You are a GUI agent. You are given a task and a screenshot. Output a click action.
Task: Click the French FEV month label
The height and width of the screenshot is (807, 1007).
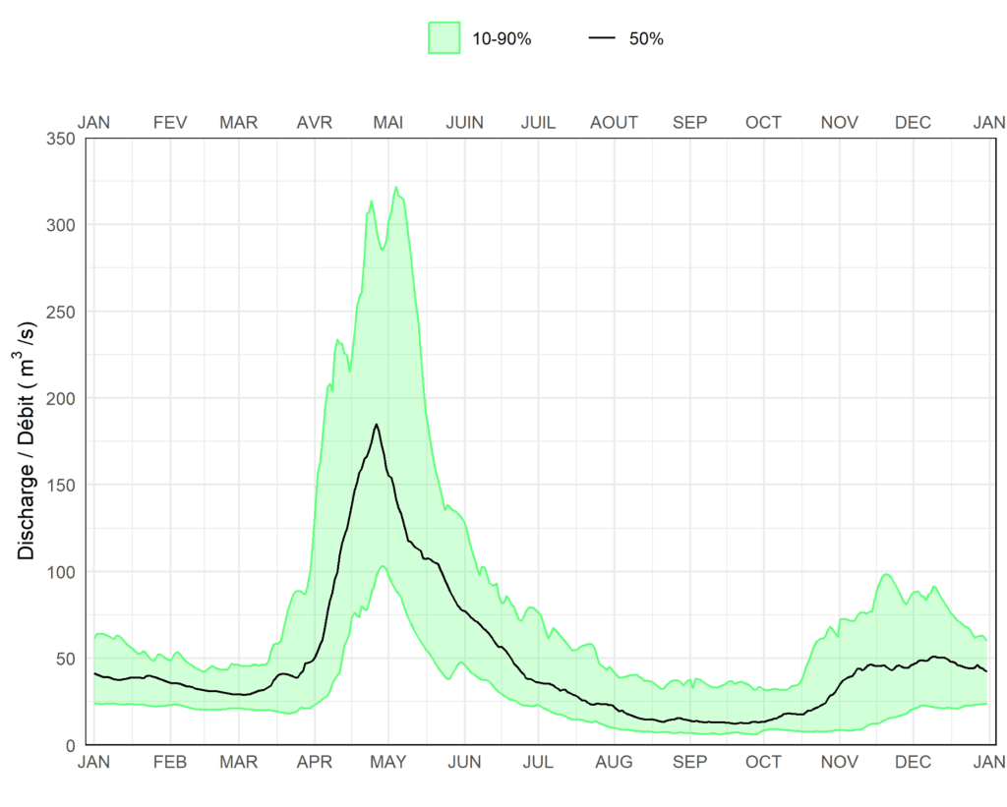point(170,123)
